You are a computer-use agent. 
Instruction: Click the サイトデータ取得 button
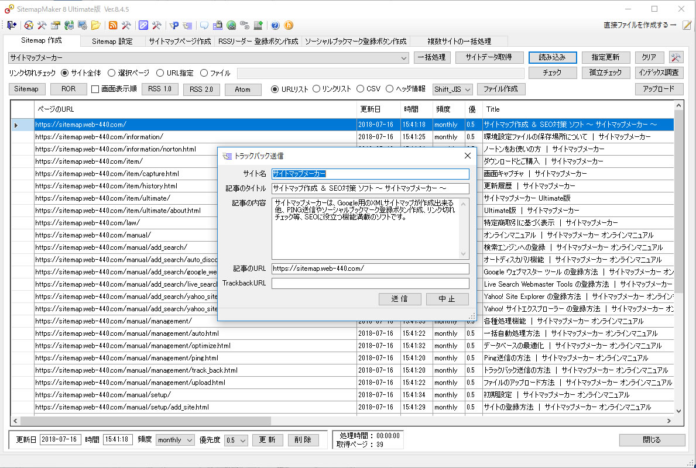point(489,57)
